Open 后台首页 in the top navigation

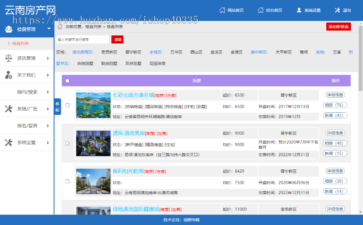(274, 10)
